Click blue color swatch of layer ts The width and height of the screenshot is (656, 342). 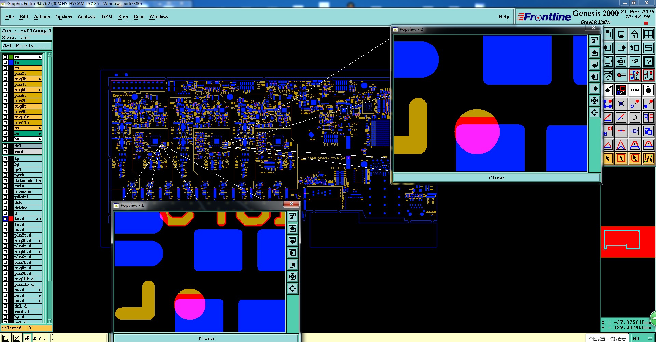pos(11,62)
